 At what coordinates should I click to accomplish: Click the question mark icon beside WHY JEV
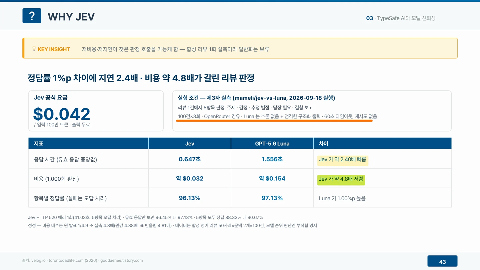click(32, 16)
